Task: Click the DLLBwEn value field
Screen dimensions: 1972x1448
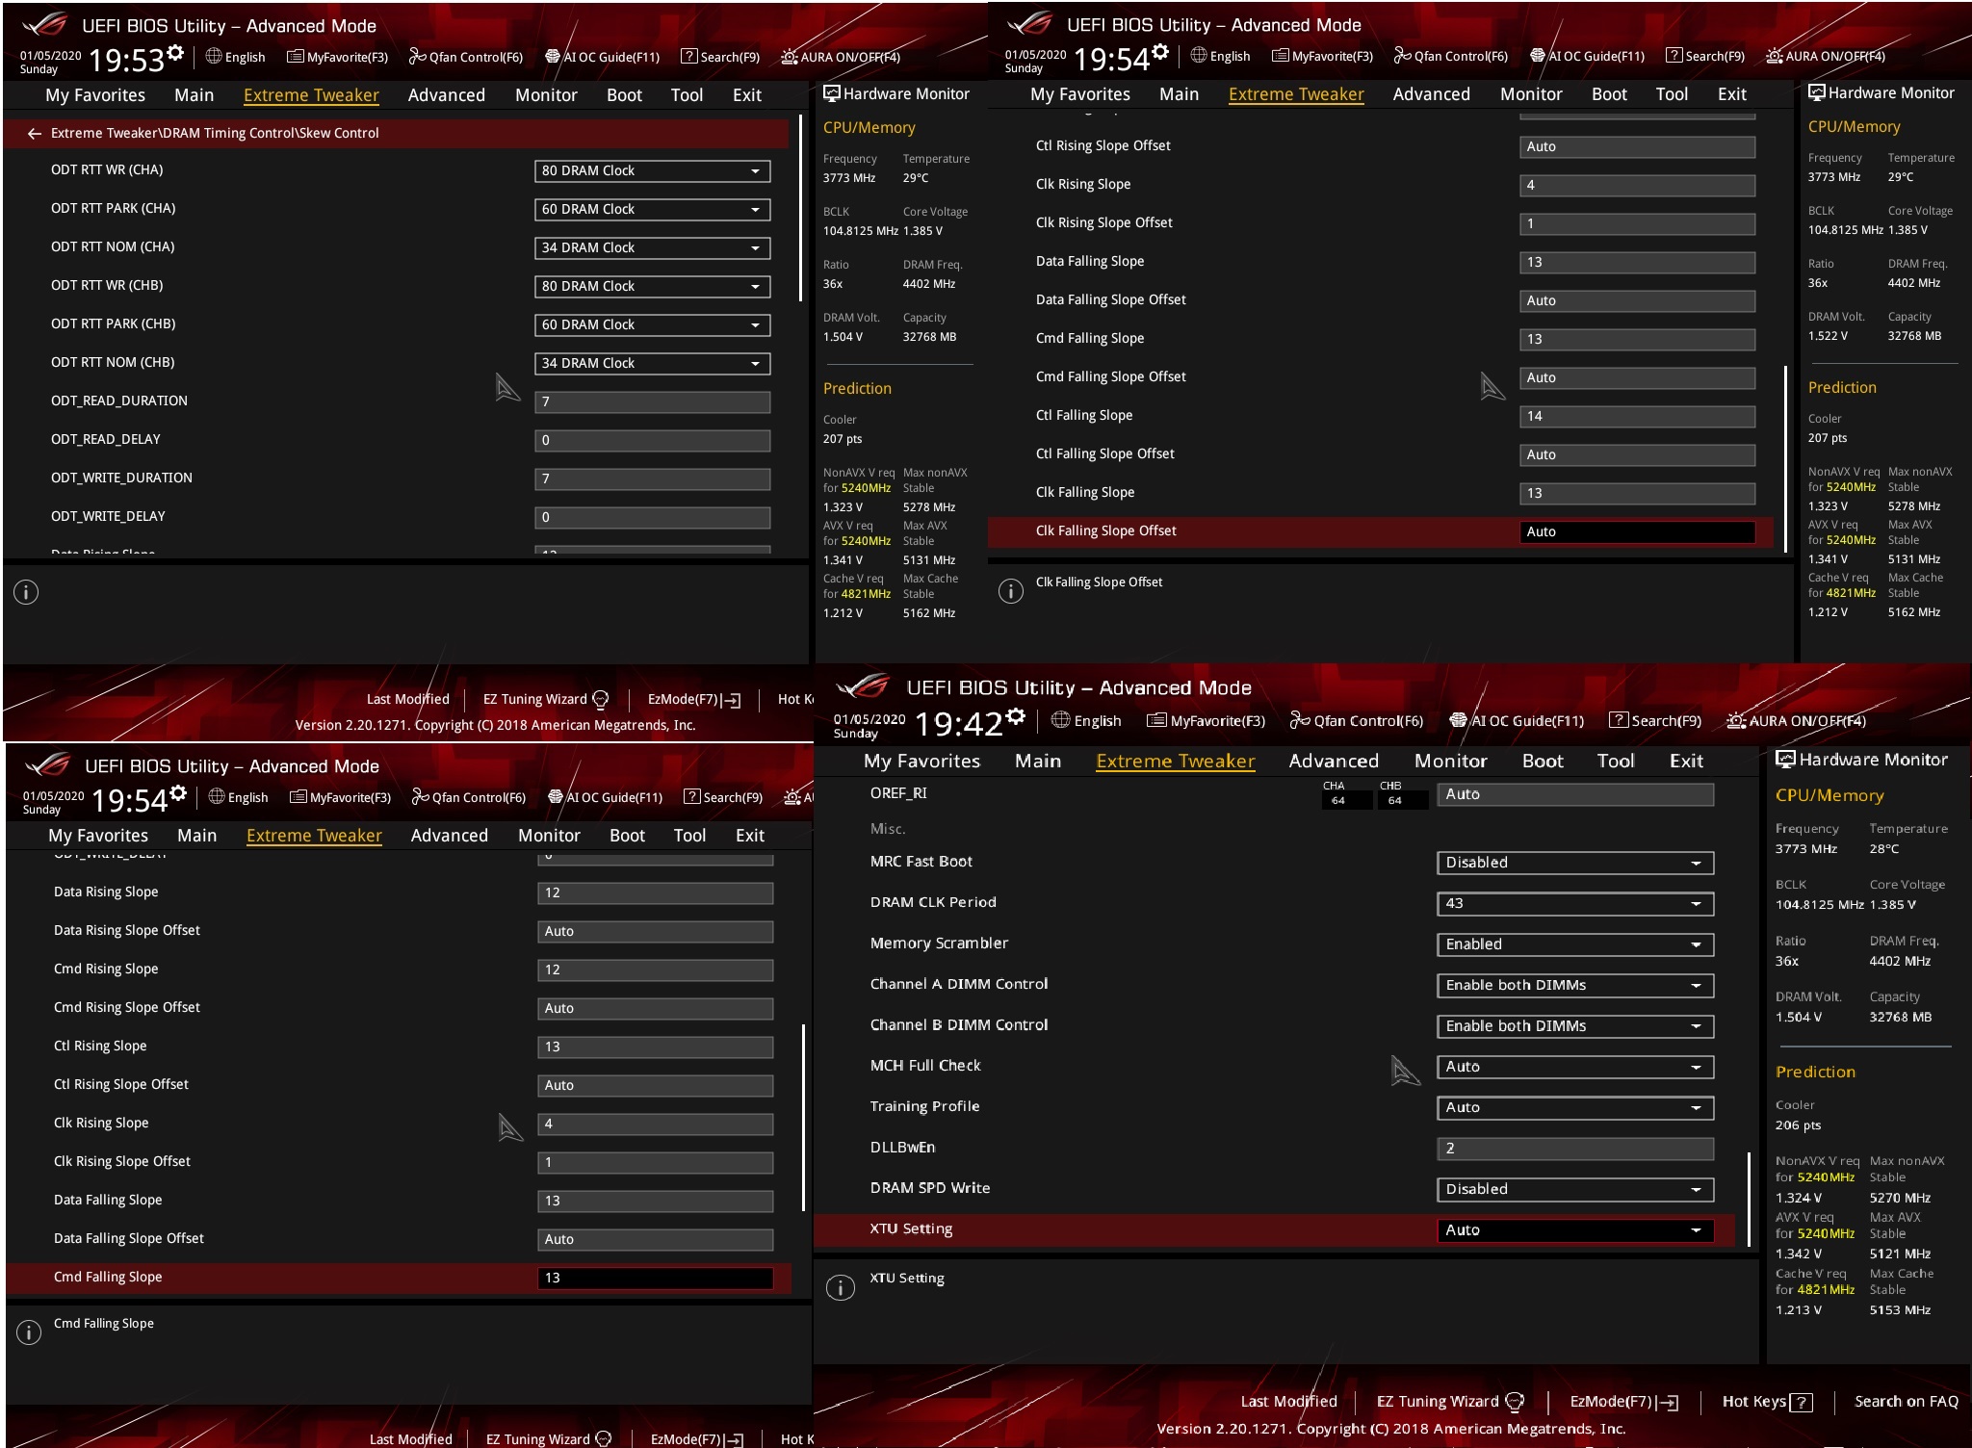Action: (1573, 1149)
